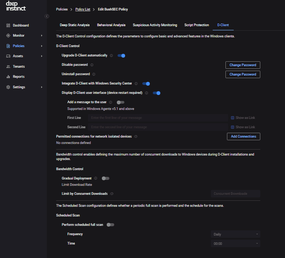The width and height of the screenshot is (285, 258).
Task: Show info for Uninstall password
Action: pyautogui.click(x=94, y=74)
